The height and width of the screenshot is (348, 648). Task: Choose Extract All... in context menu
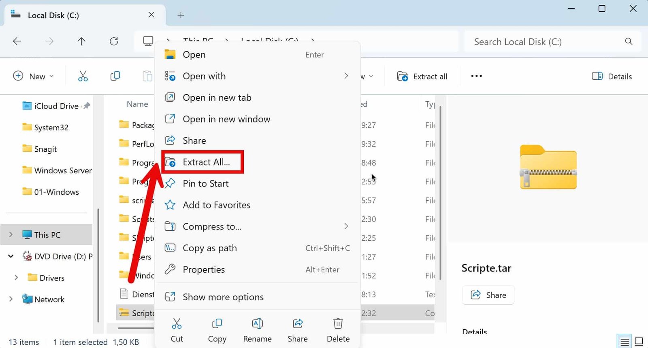click(x=258, y=162)
